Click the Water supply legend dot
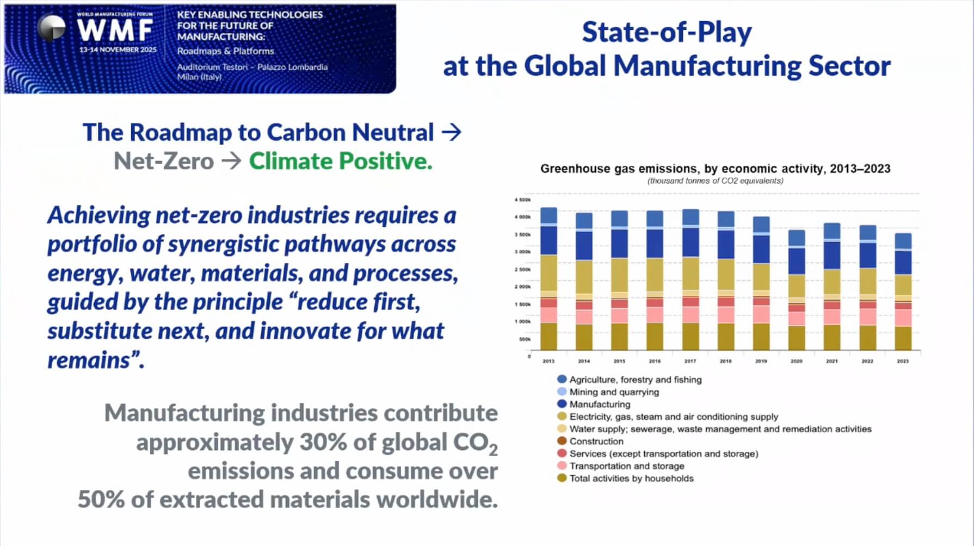 (x=562, y=429)
